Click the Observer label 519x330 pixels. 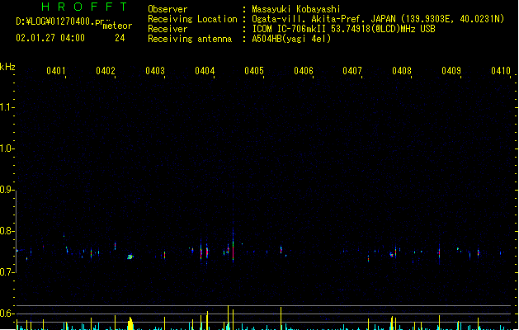pos(167,9)
